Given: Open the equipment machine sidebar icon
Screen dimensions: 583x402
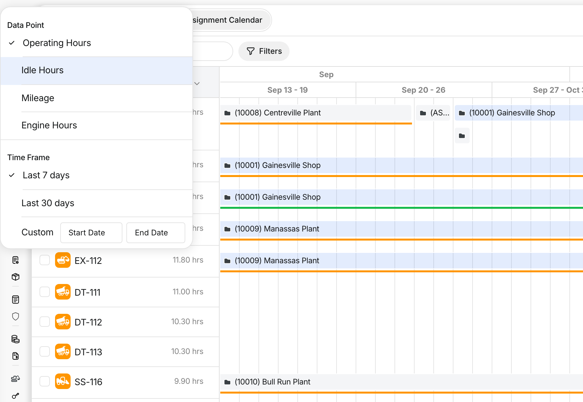Looking at the screenshot, I should (x=16, y=379).
